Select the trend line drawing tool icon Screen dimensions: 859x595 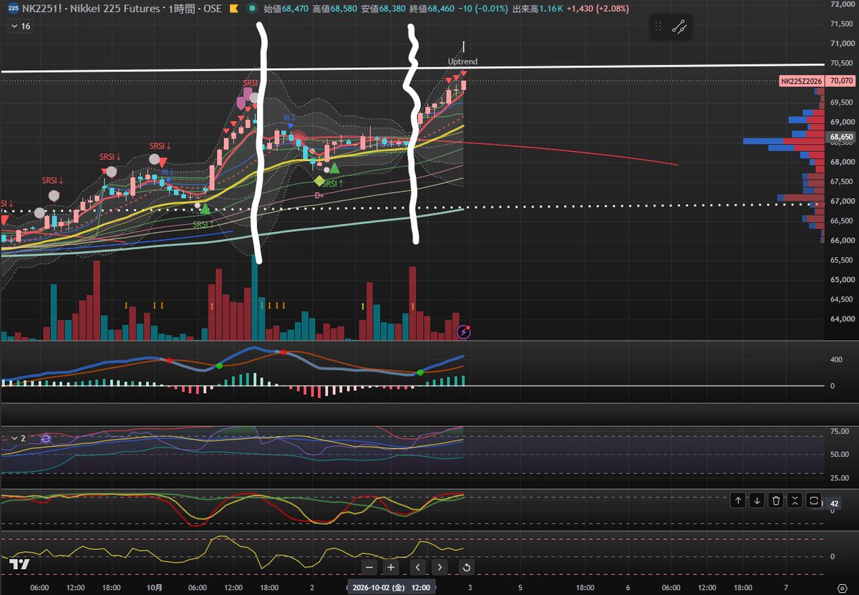[x=679, y=27]
